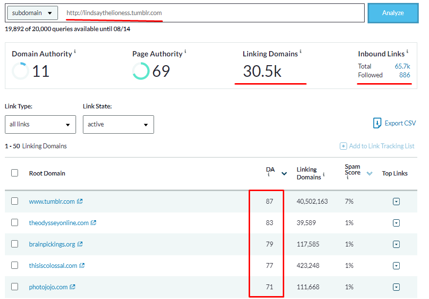Viewport: 429px width, 299px height.
Task: Show info icon under Spam Score header
Action: point(348,177)
